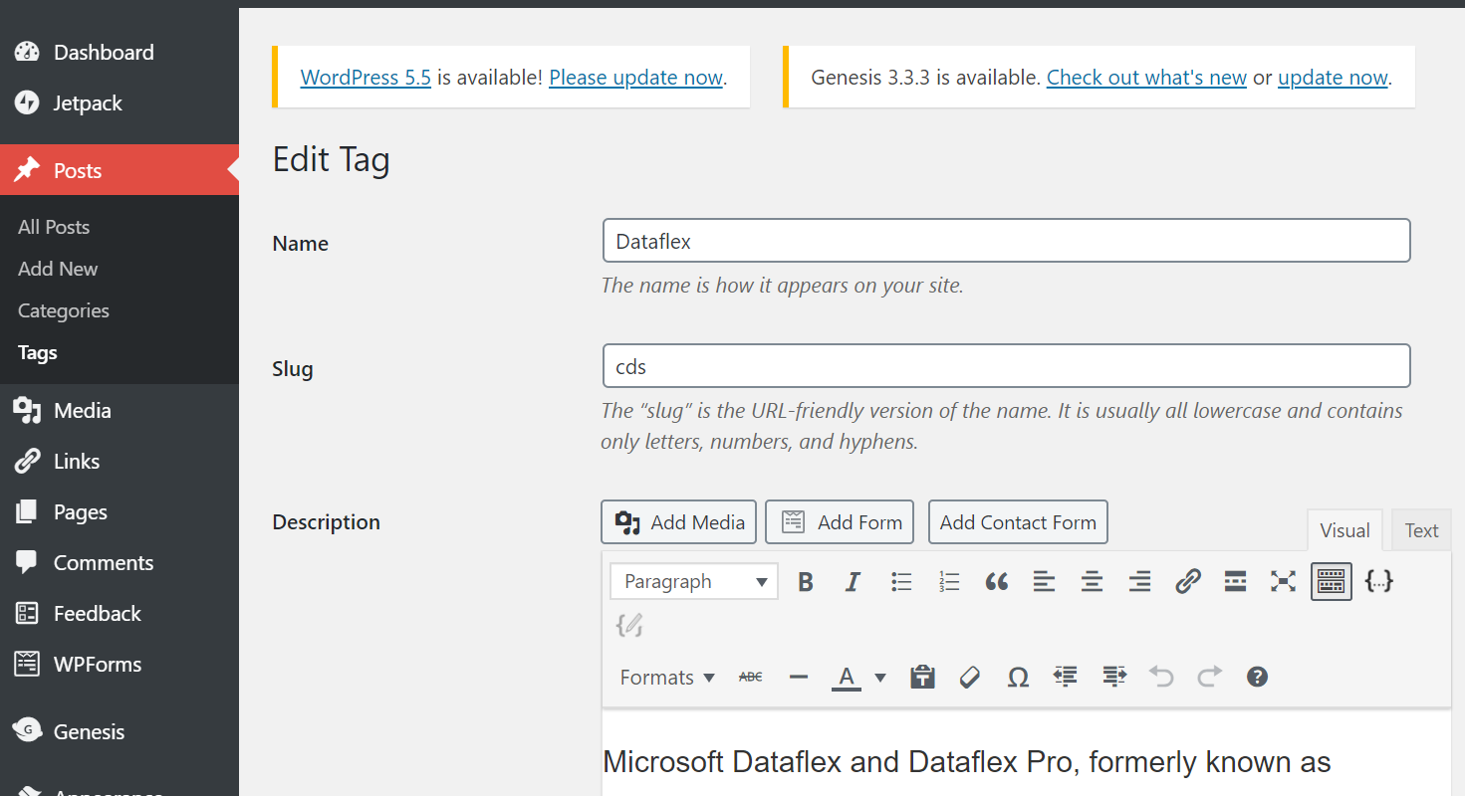This screenshot has width=1465, height=796.
Task: Click into the Slug field
Action: pos(1007,366)
